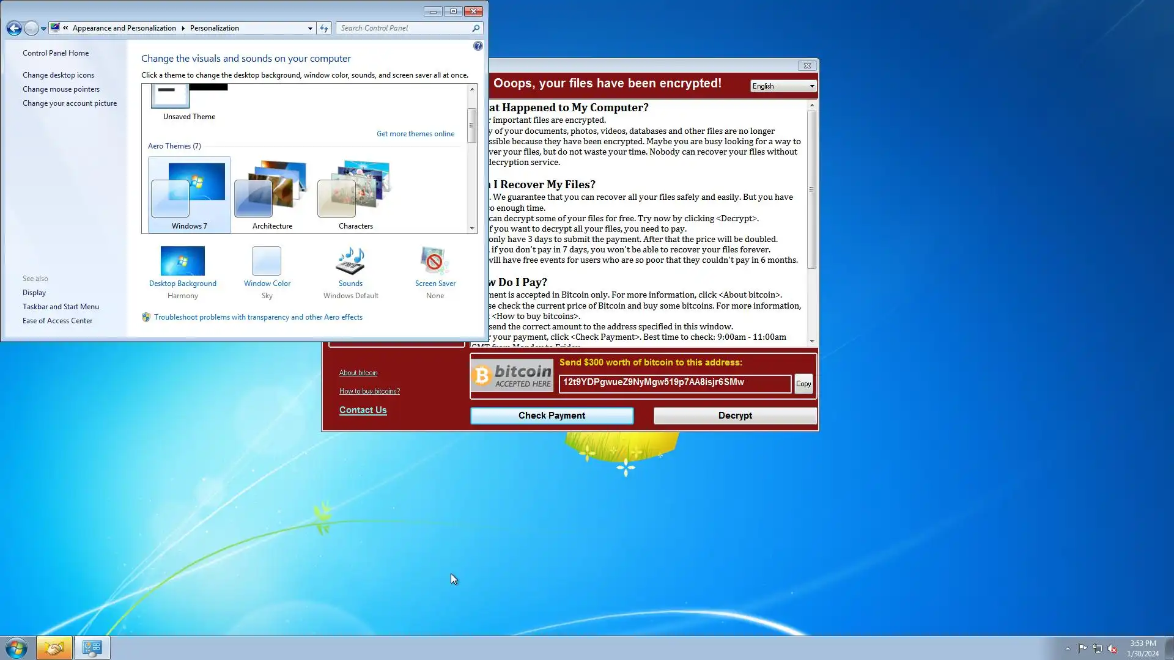Open the Screen Saver icon

coord(435,262)
